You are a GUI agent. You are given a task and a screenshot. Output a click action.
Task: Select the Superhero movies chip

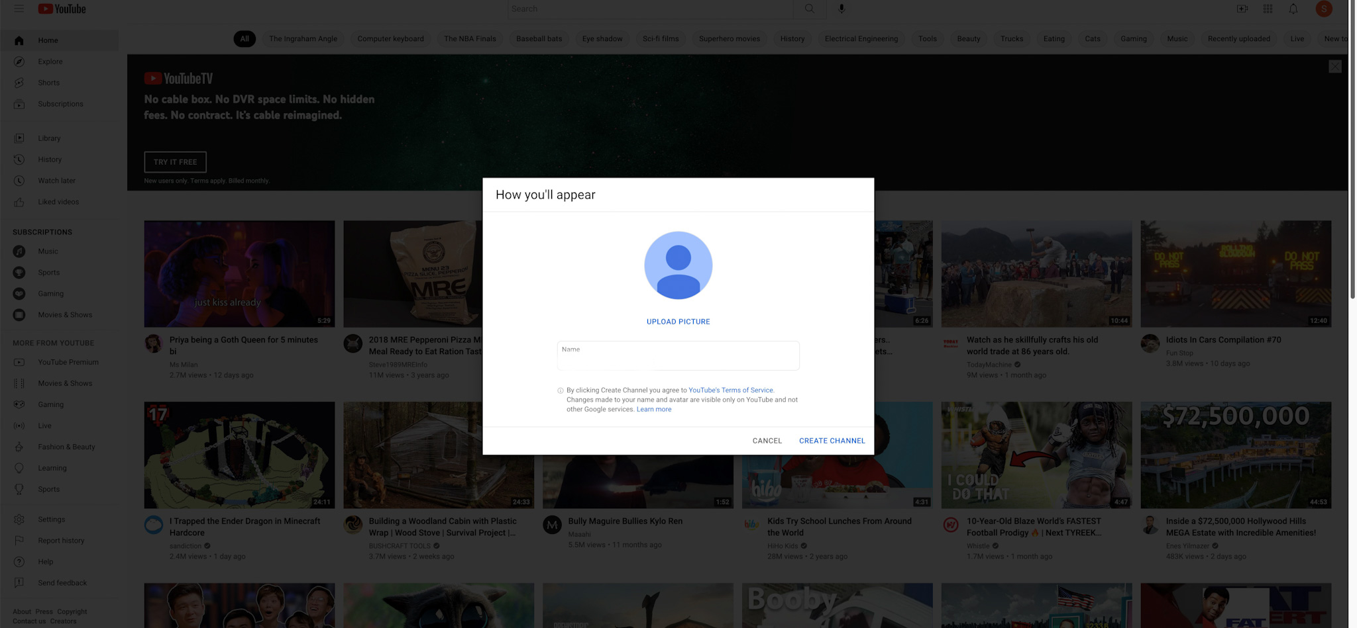[x=729, y=39]
